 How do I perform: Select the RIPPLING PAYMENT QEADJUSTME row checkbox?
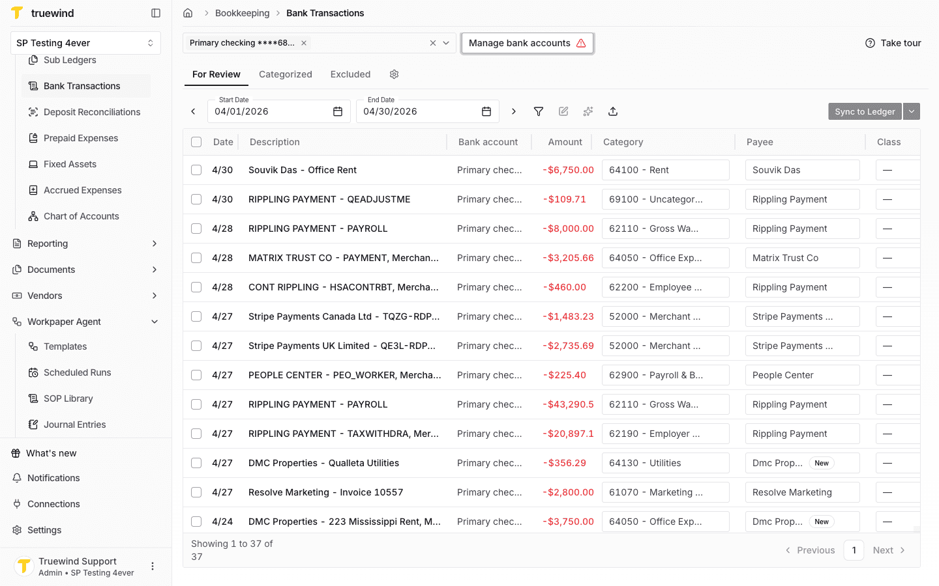[x=196, y=199]
